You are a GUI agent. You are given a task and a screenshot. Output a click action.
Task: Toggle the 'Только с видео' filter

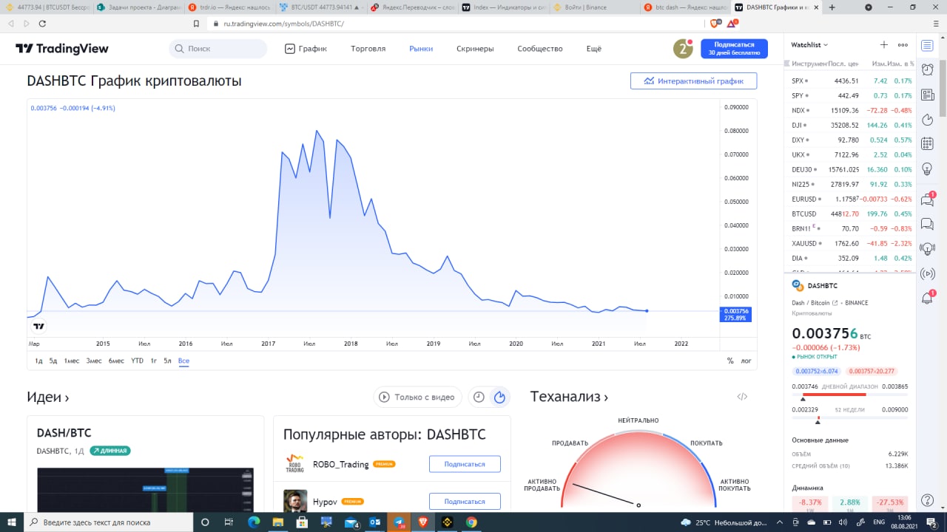coord(417,397)
